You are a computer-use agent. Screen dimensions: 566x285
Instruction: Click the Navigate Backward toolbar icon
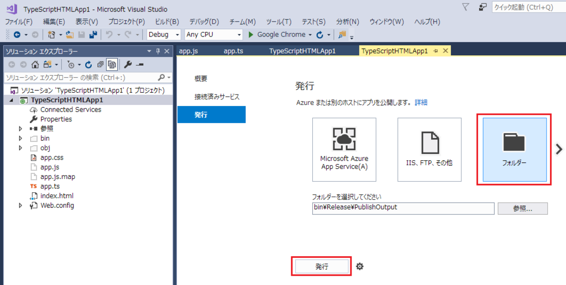click(x=17, y=35)
